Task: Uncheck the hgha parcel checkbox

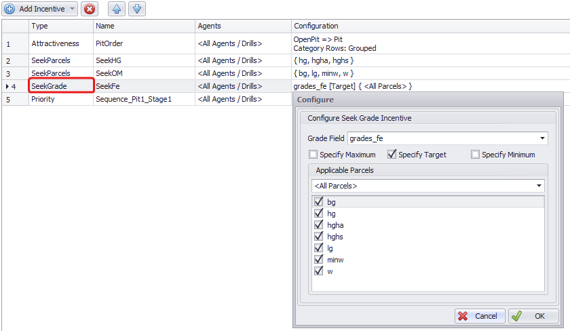Action: [318, 224]
